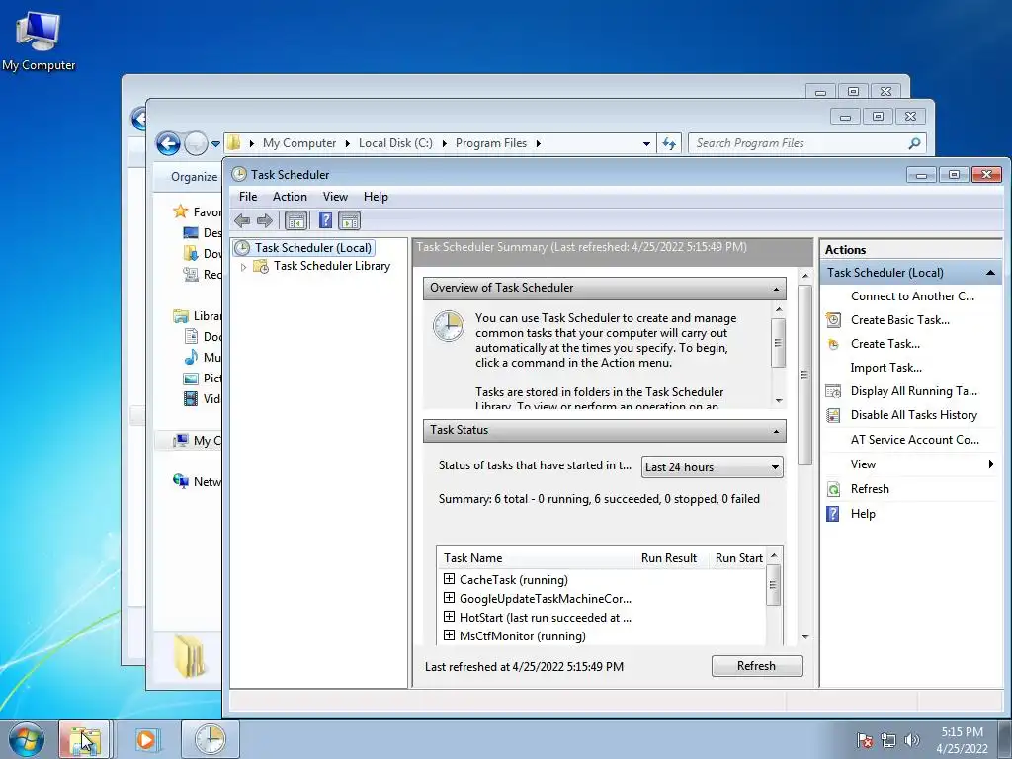Image resolution: width=1012 pixels, height=759 pixels.
Task: Click the Organize button in Explorer window
Action: [x=195, y=177]
